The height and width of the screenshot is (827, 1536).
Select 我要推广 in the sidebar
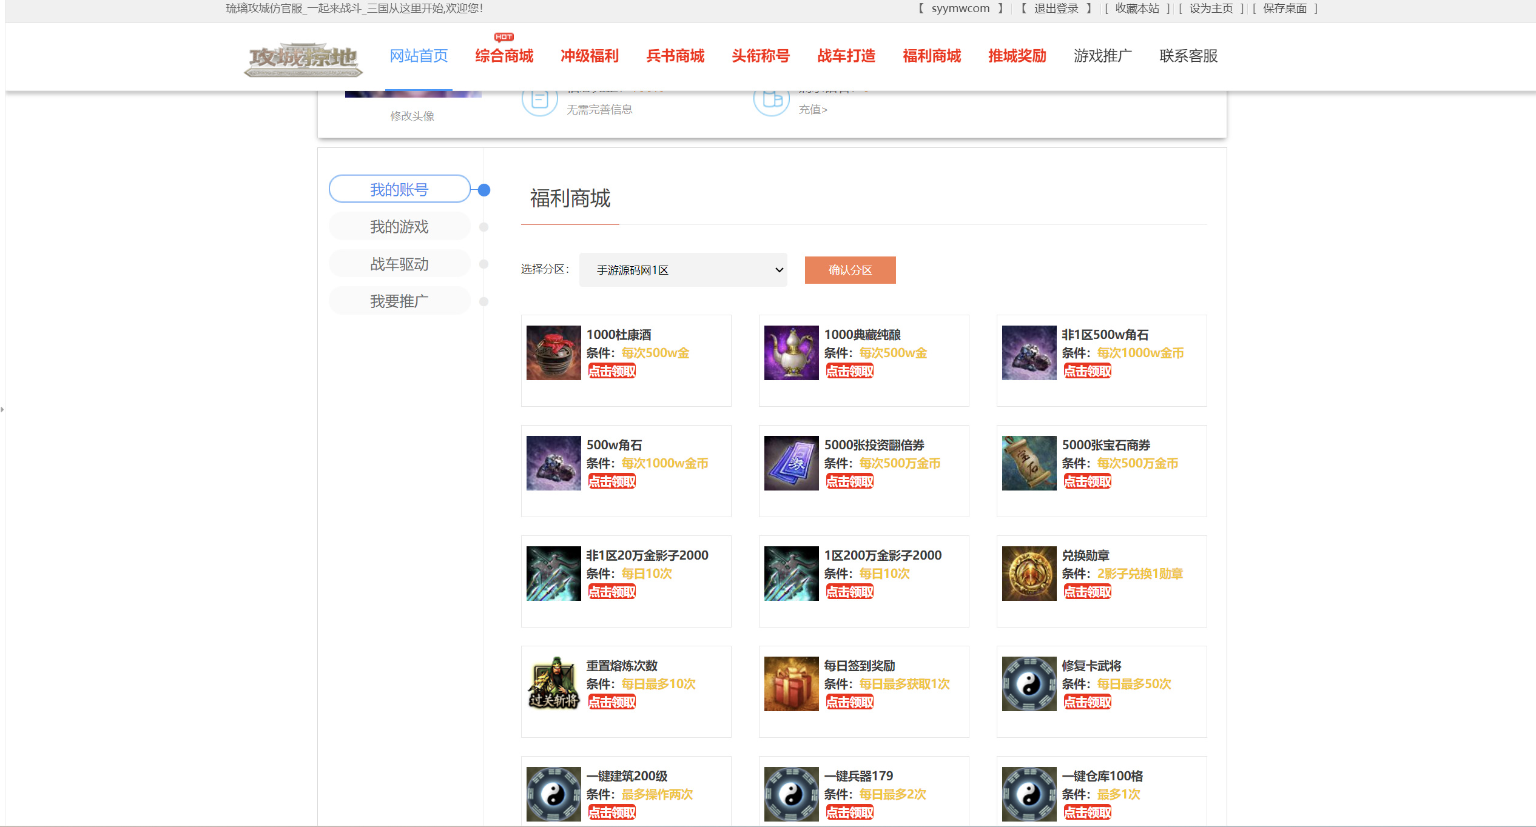point(399,301)
